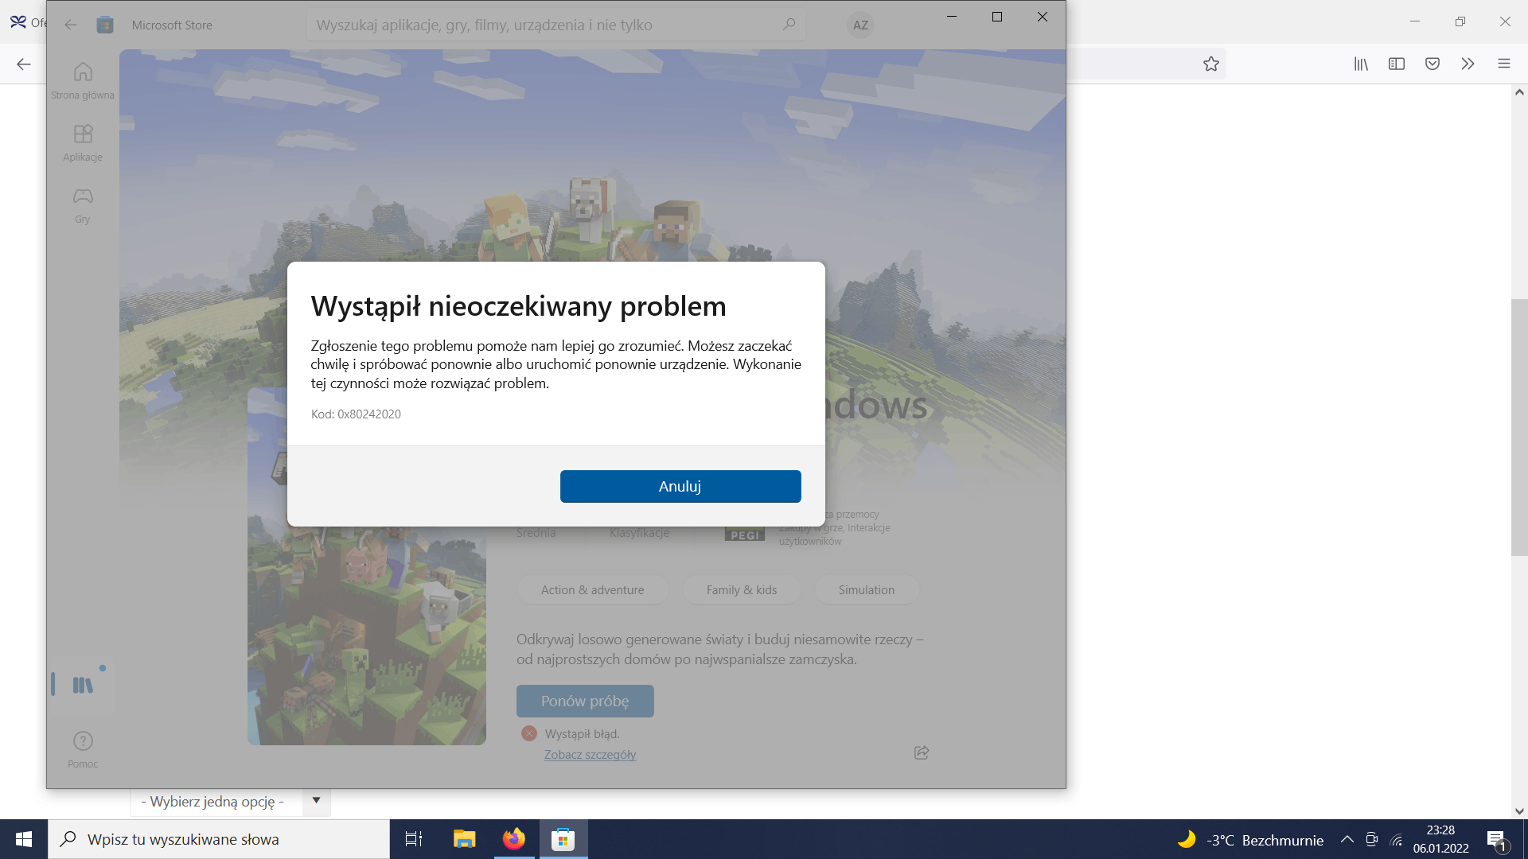The image size is (1528, 859).
Task: Click the Klasyfikacje label on product page
Action: point(640,533)
